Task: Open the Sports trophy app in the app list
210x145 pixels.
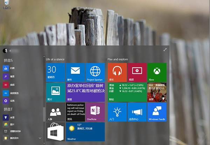Action: click(9, 117)
